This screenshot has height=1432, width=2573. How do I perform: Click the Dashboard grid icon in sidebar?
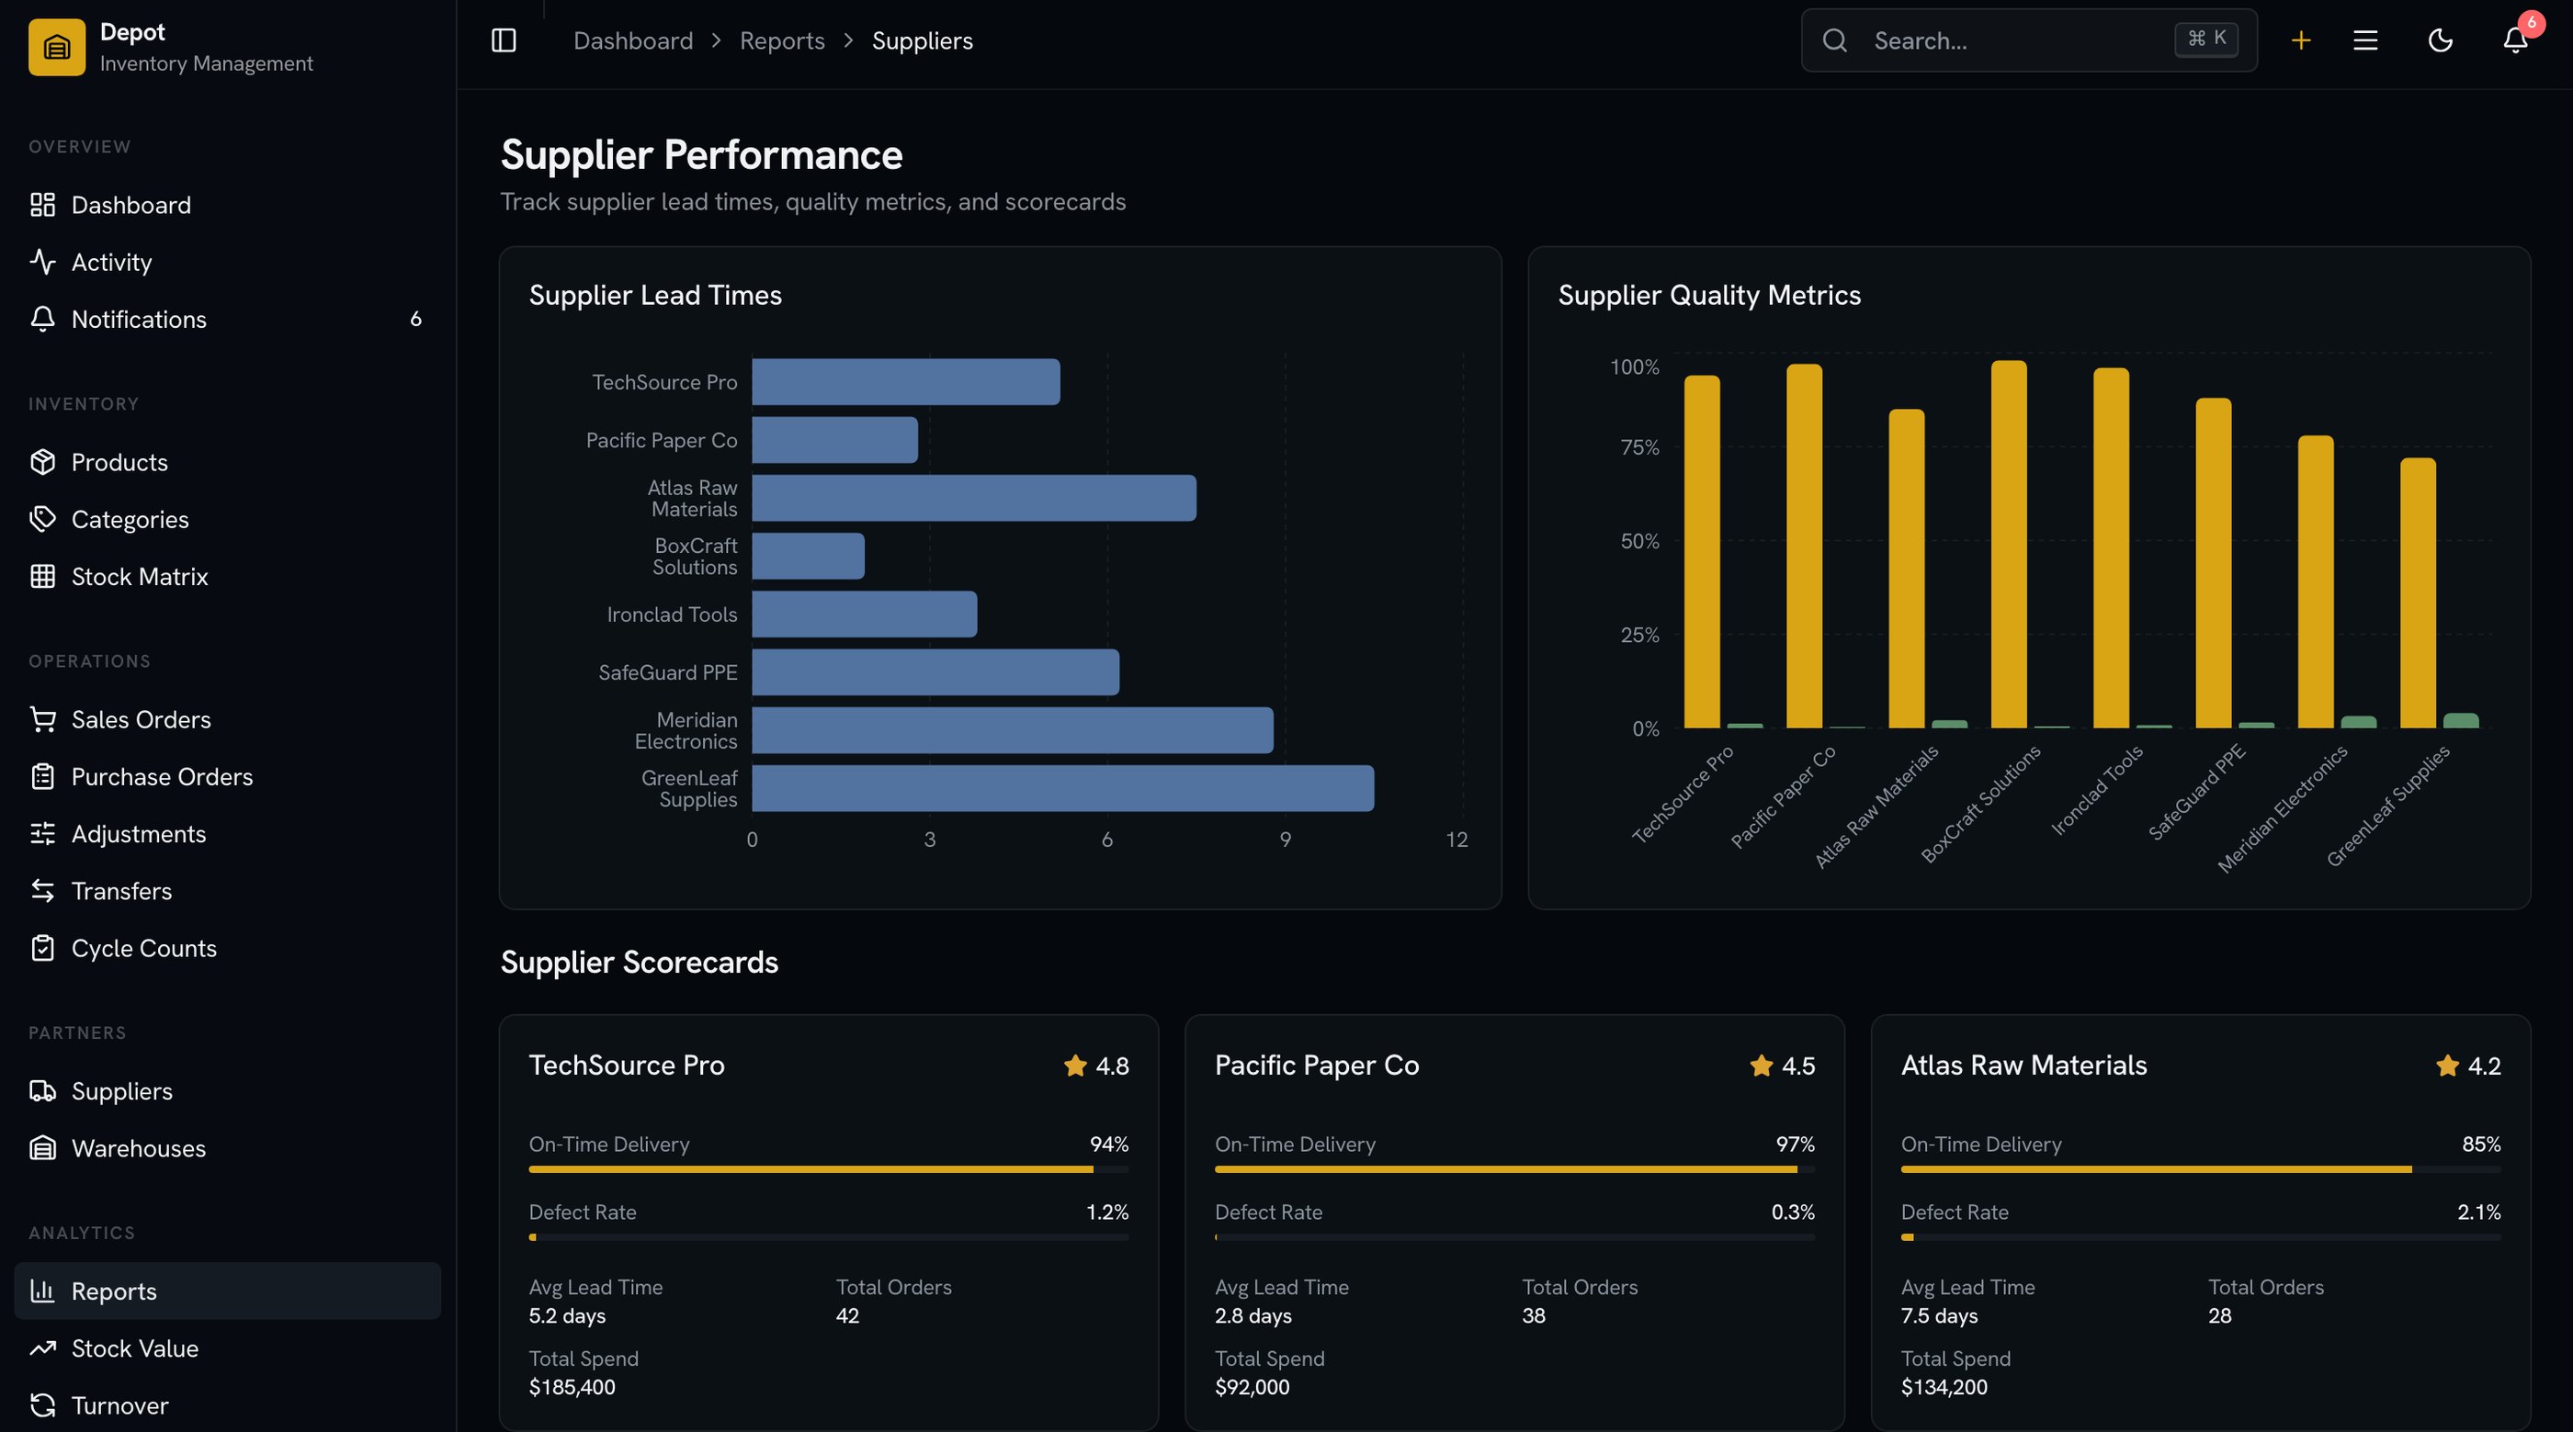[x=43, y=205]
